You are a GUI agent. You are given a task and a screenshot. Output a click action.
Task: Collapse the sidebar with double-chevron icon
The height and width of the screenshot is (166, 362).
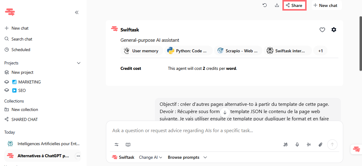[77, 12]
